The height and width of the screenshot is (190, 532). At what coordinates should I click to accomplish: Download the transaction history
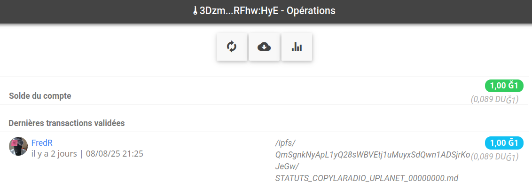264,47
